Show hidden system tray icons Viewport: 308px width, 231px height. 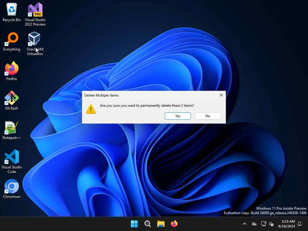point(245,224)
